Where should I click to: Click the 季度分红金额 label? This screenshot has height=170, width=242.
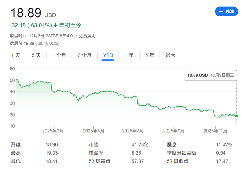click(x=182, y=152)
